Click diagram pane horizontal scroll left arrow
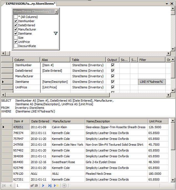The height and width of the screenshot is (190, 176). click(x=3, y=53)
